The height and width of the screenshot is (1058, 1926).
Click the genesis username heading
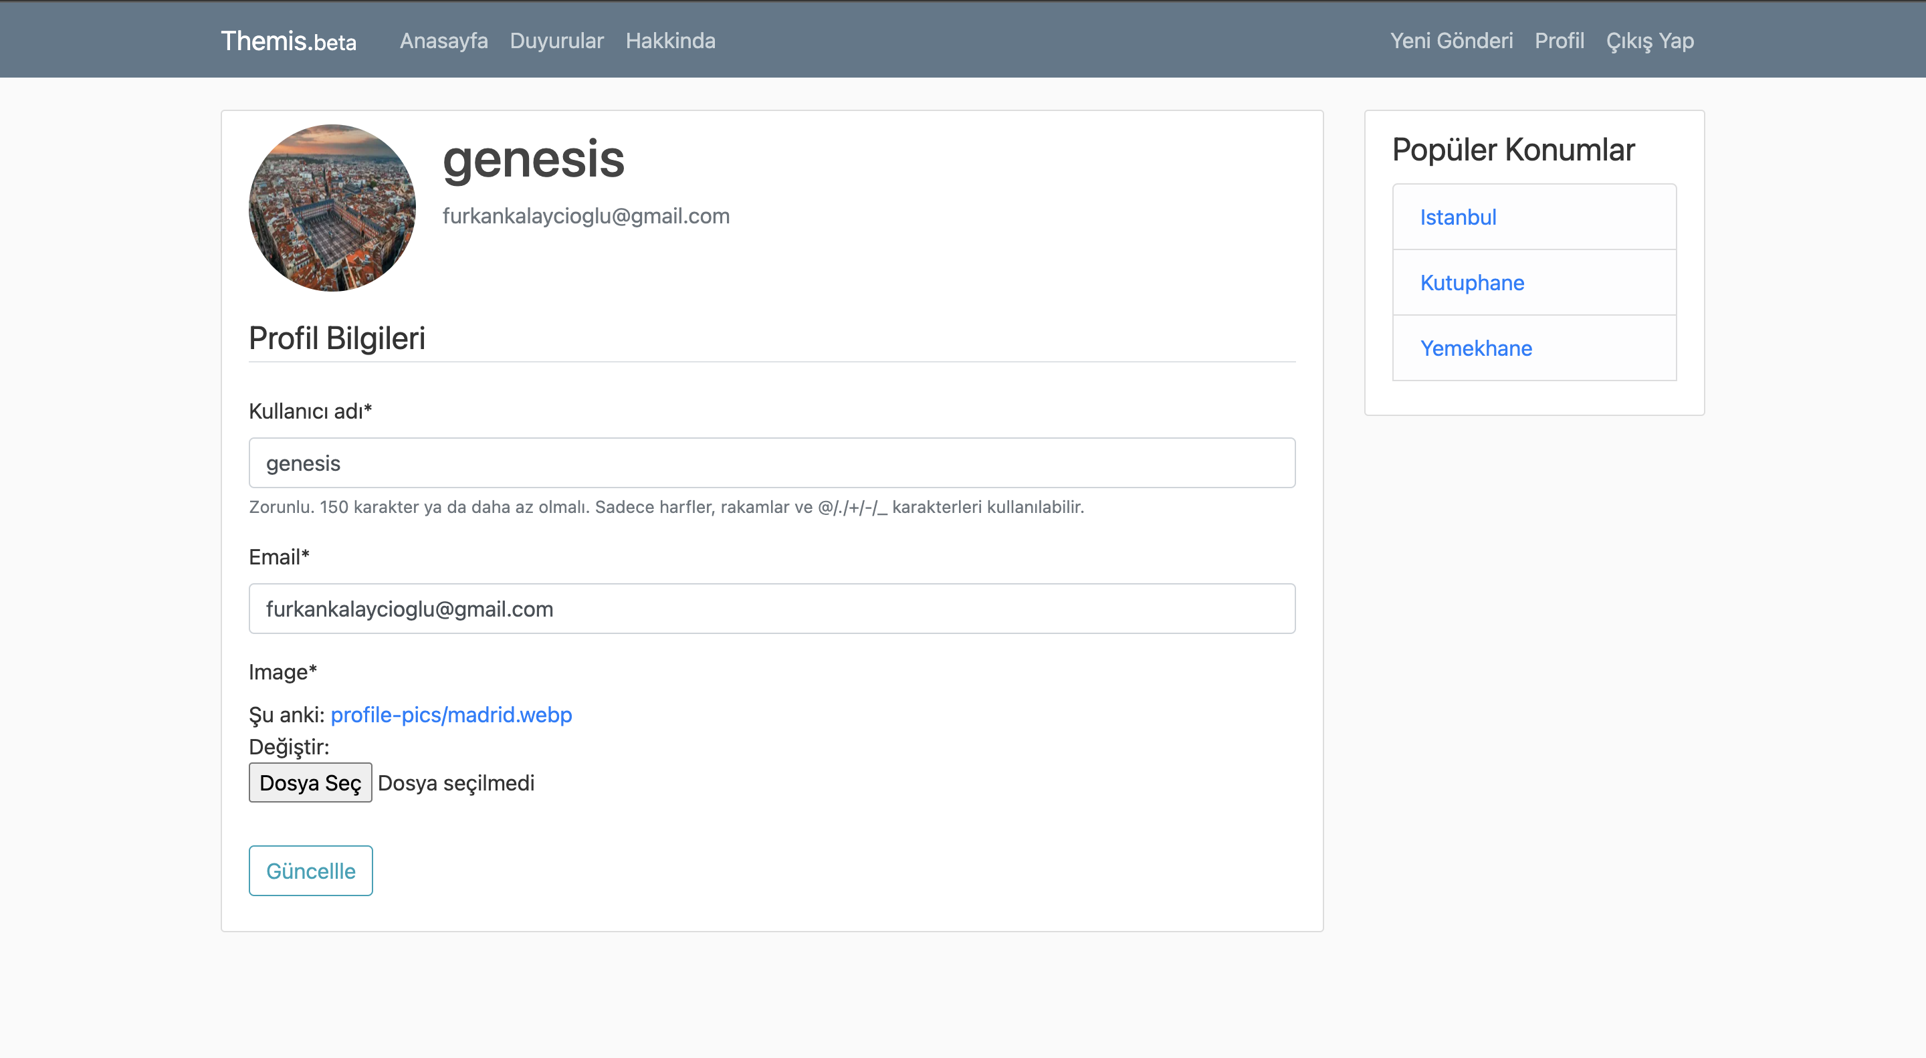[534, 158]
